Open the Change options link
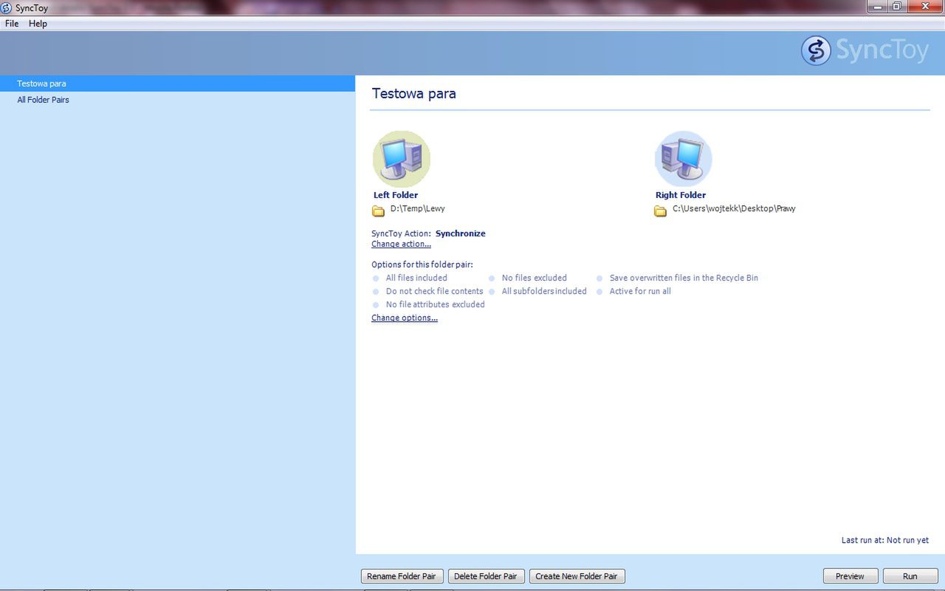 (x=405, y=318)
